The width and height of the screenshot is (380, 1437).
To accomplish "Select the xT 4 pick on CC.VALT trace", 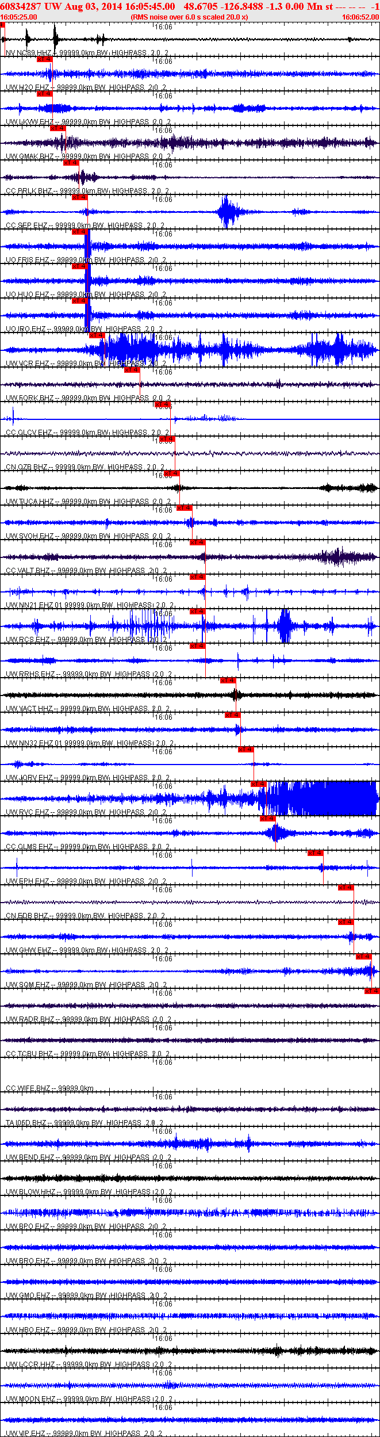I will pos(197,542).
